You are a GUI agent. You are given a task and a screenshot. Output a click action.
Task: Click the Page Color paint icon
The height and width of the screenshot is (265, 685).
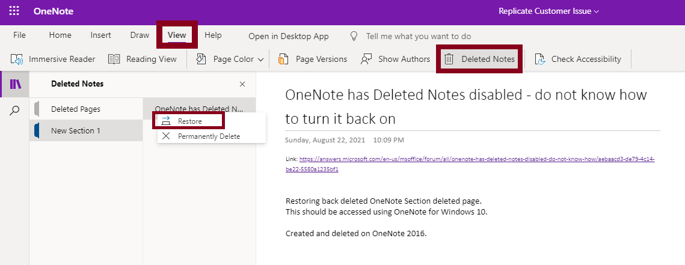click(x=201, y=59)
